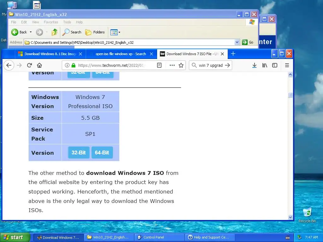This screenshot has height=242, width=323.
Task: Click the taskbar clock showing 7:47 AM
Action: coord(311,237)
